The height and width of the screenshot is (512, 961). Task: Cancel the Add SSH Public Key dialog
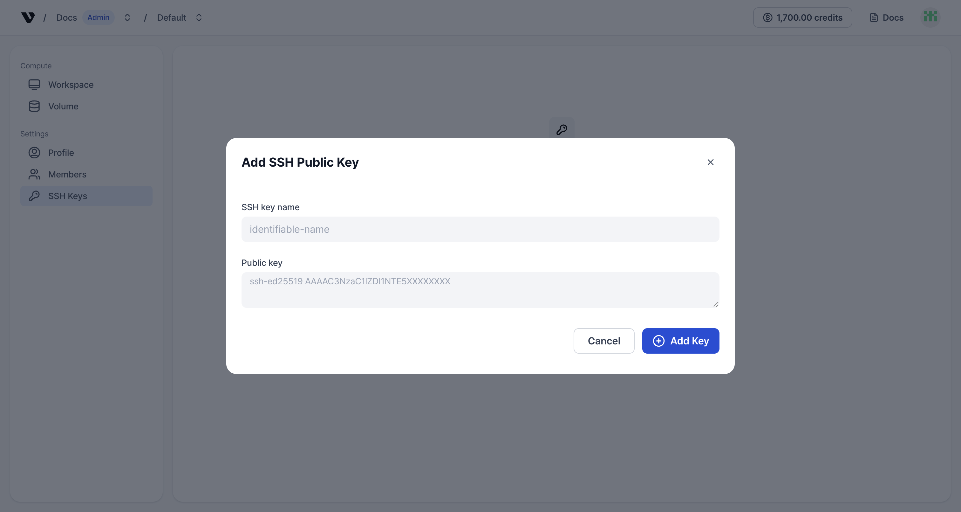click(603, 341)
